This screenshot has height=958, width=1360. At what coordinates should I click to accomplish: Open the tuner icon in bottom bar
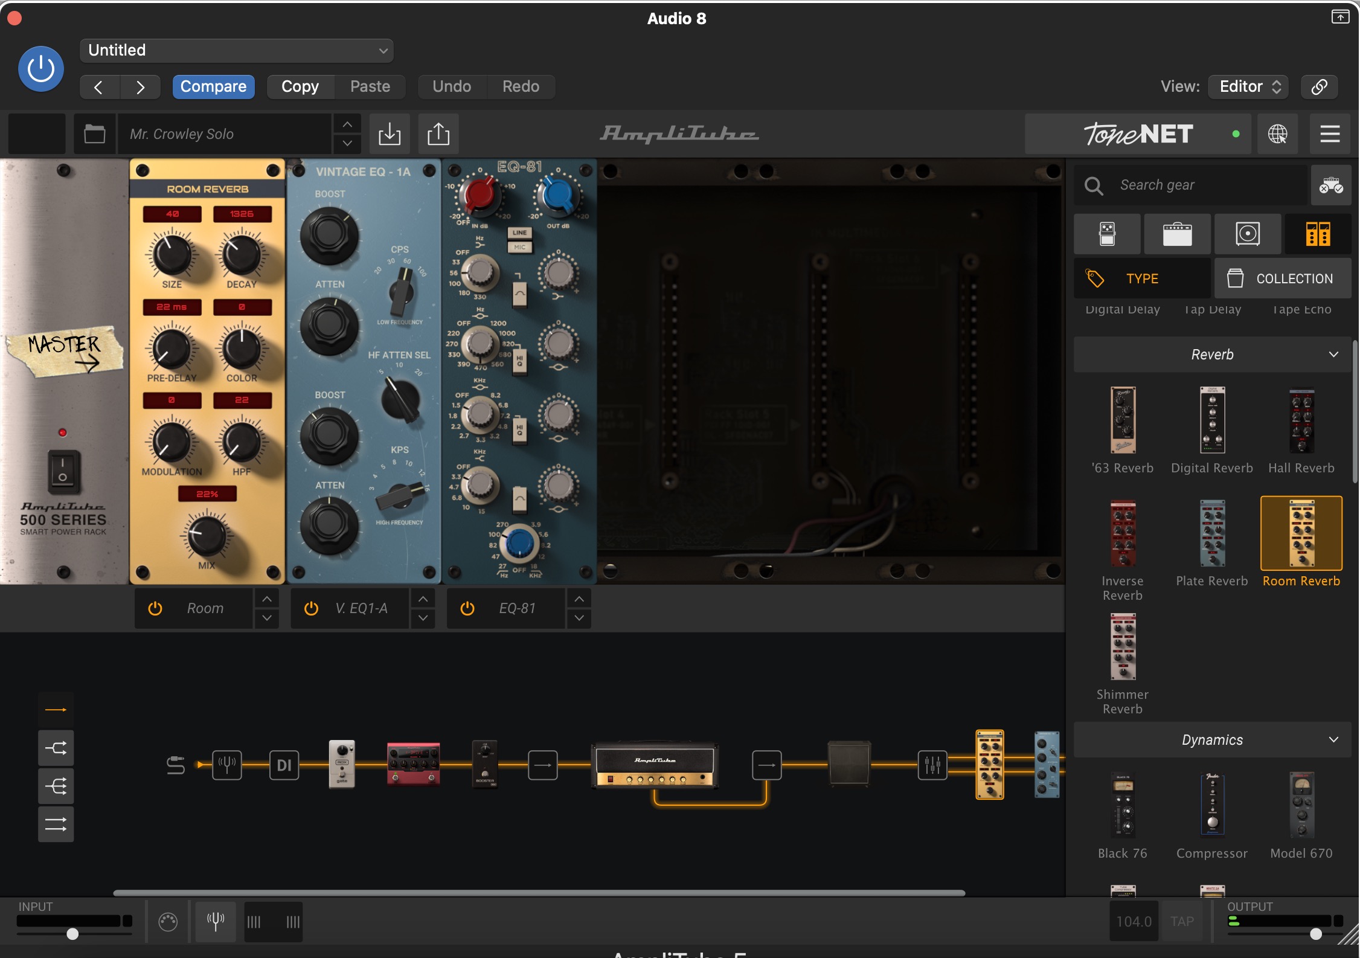coord(216,921)
